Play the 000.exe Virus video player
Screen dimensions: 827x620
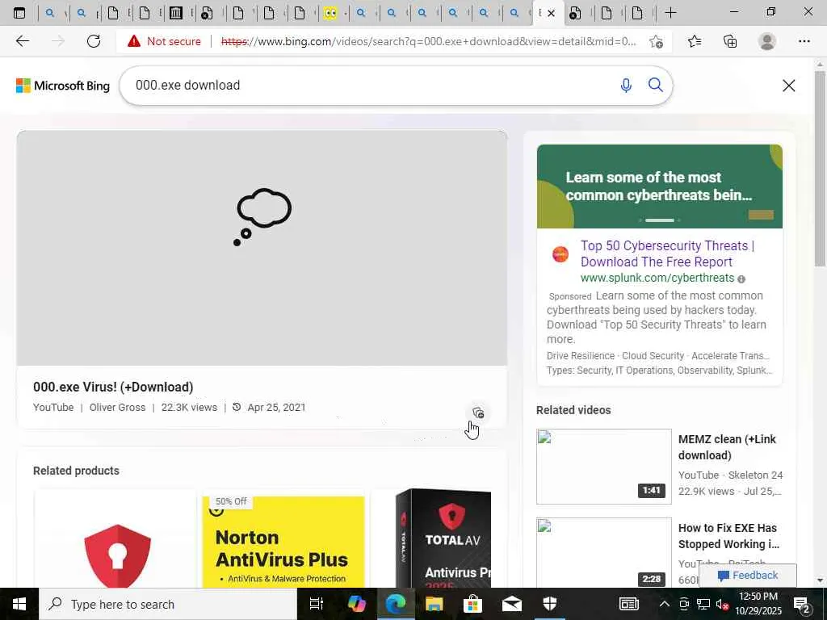[262, 248]
